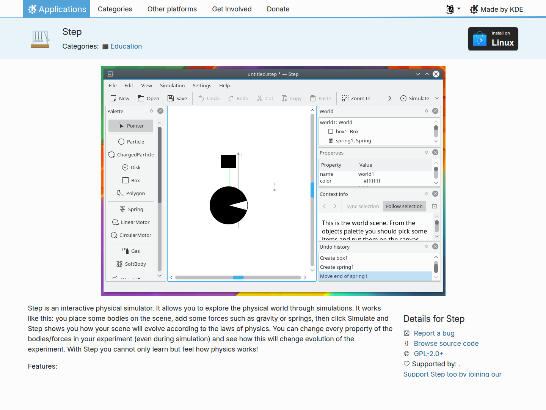
Task: Open the Settings menu
Action: [202, 85]
